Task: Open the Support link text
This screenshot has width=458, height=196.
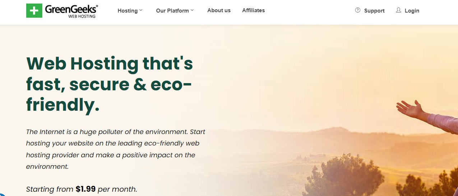Action: tap(374, 11)
